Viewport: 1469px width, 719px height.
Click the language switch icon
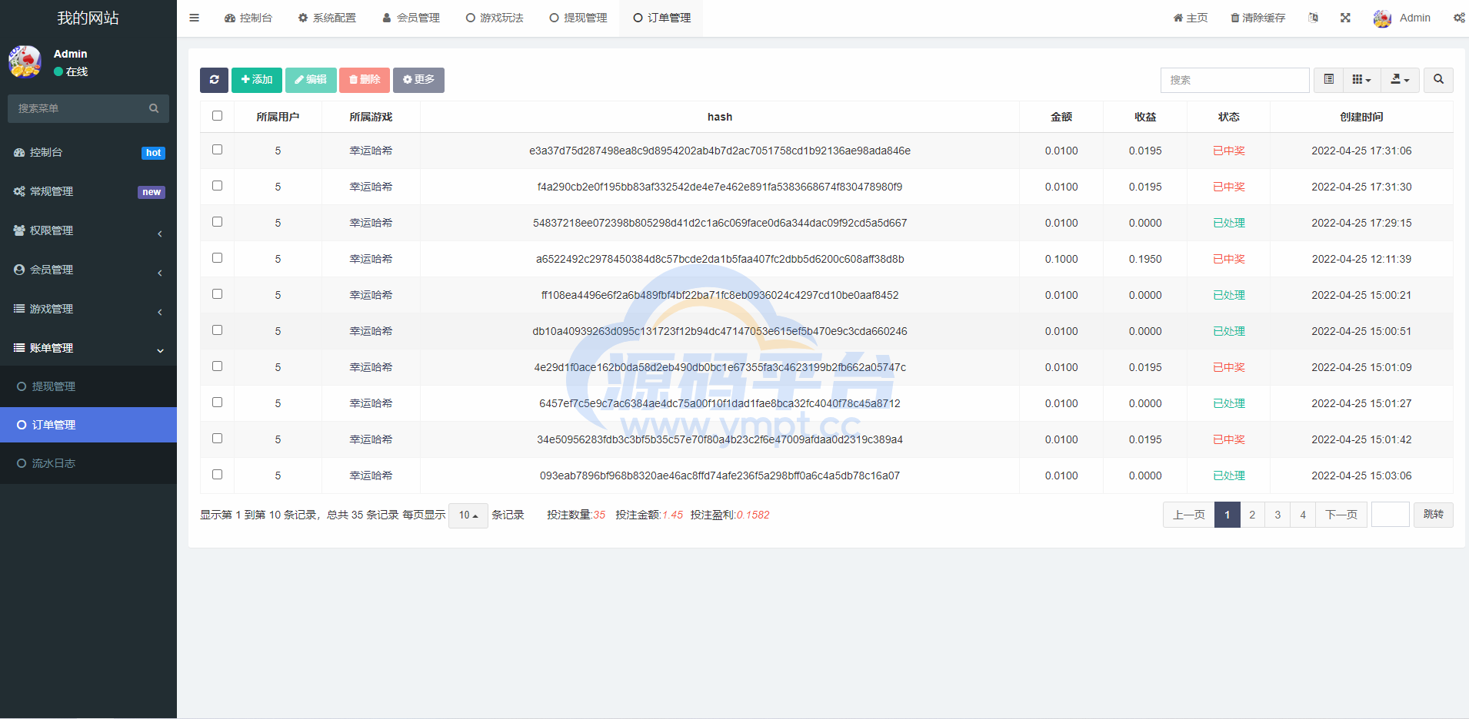point(1313,18)
